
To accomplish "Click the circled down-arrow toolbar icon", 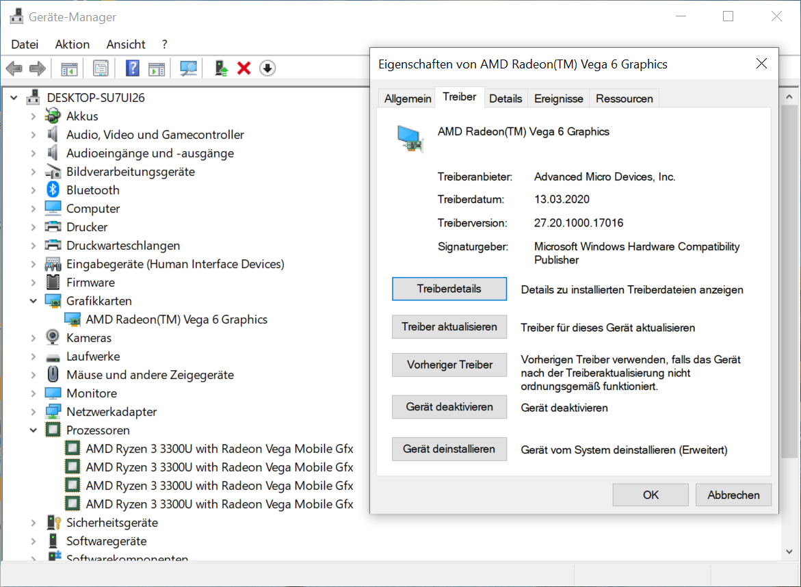I will coord(267,68).
